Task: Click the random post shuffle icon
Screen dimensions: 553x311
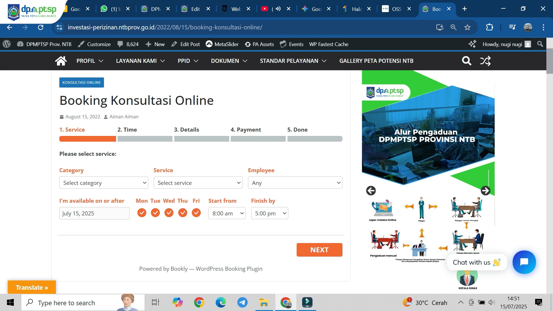Action: (x=485, y=61)
